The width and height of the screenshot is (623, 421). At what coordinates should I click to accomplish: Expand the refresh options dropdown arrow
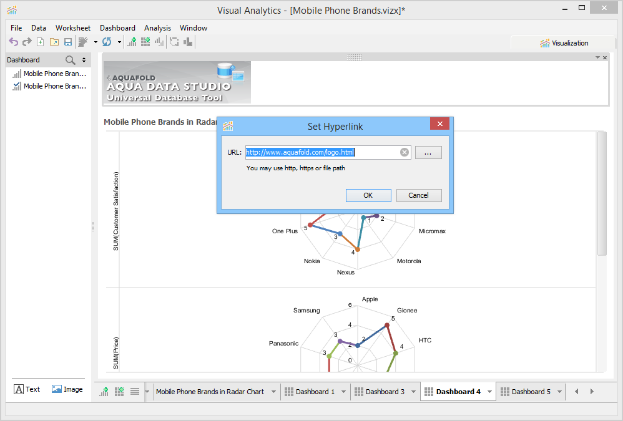[x=119, y=42]
